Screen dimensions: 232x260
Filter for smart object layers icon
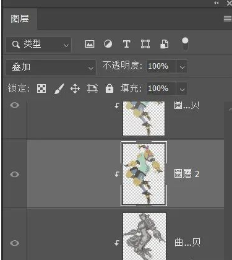pos(165,44)
